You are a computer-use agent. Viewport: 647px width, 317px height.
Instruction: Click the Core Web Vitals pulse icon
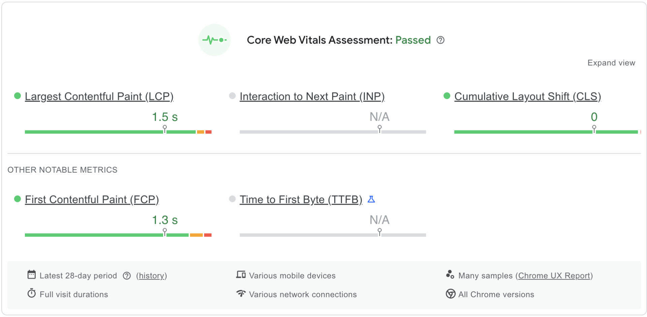tap(214, 40)
